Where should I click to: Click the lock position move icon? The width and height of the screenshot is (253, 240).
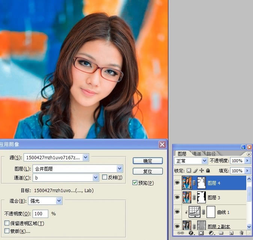(201, 170)
